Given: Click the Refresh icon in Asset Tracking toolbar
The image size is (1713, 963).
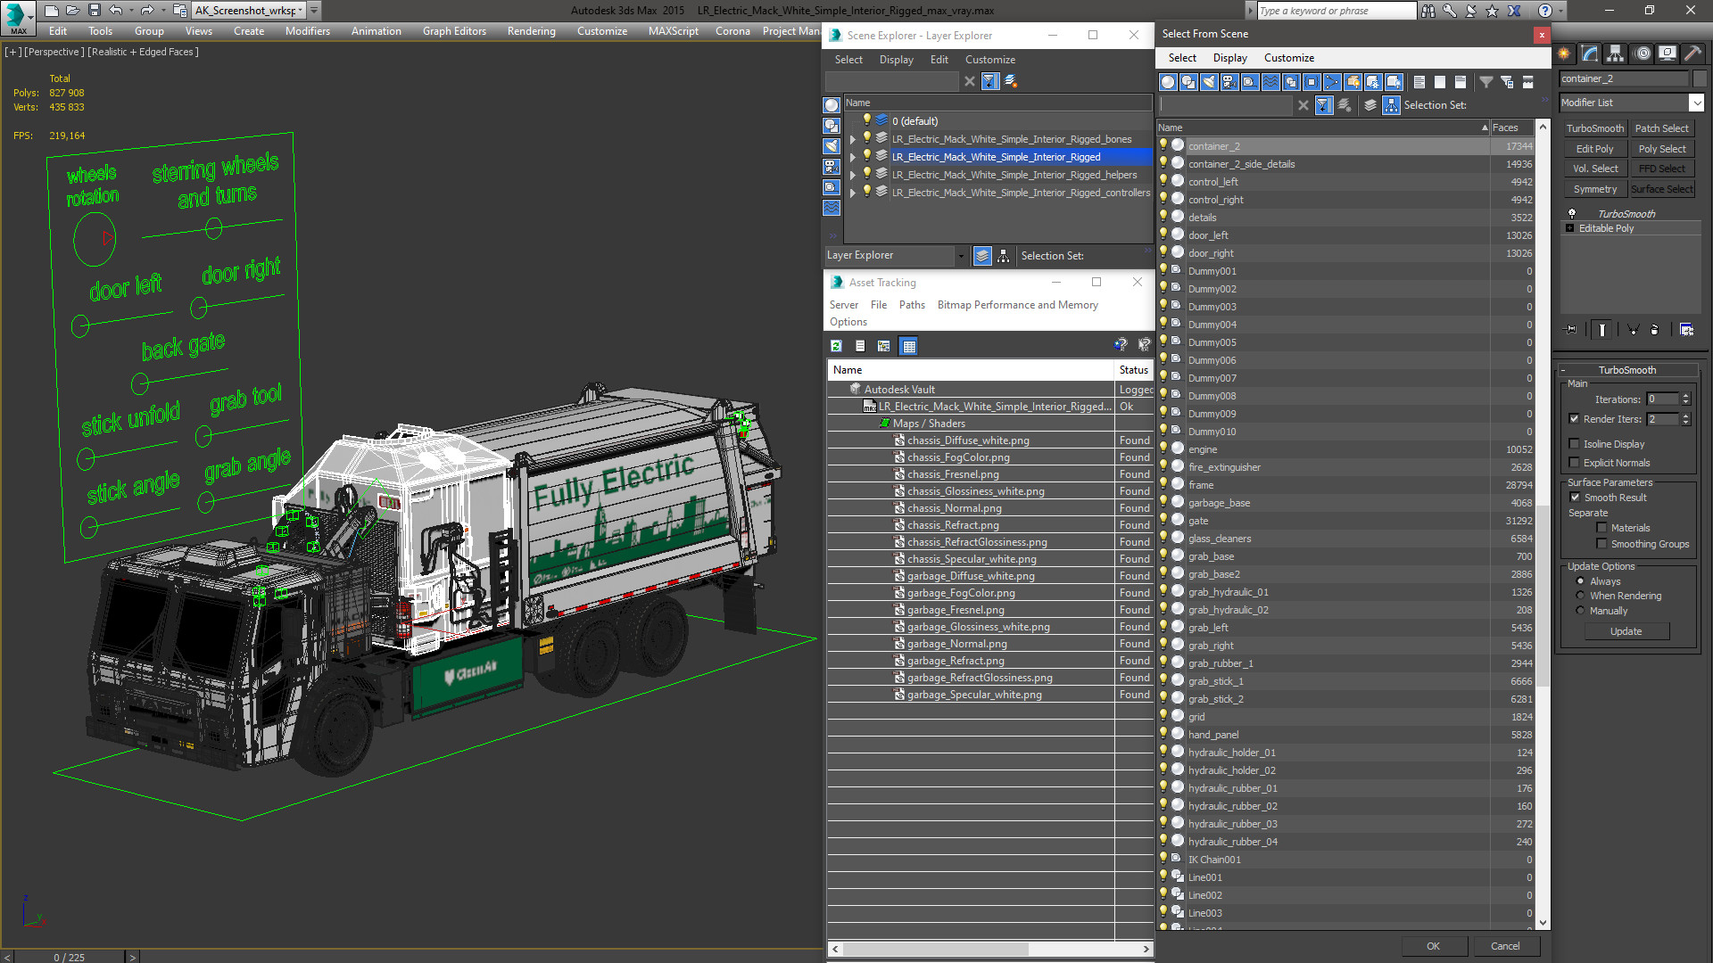Looking at the screenshot, I should [x=836, y=346].
